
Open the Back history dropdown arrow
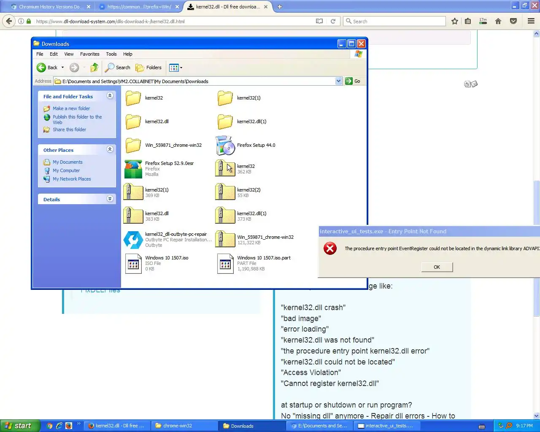tap(62, 67)
